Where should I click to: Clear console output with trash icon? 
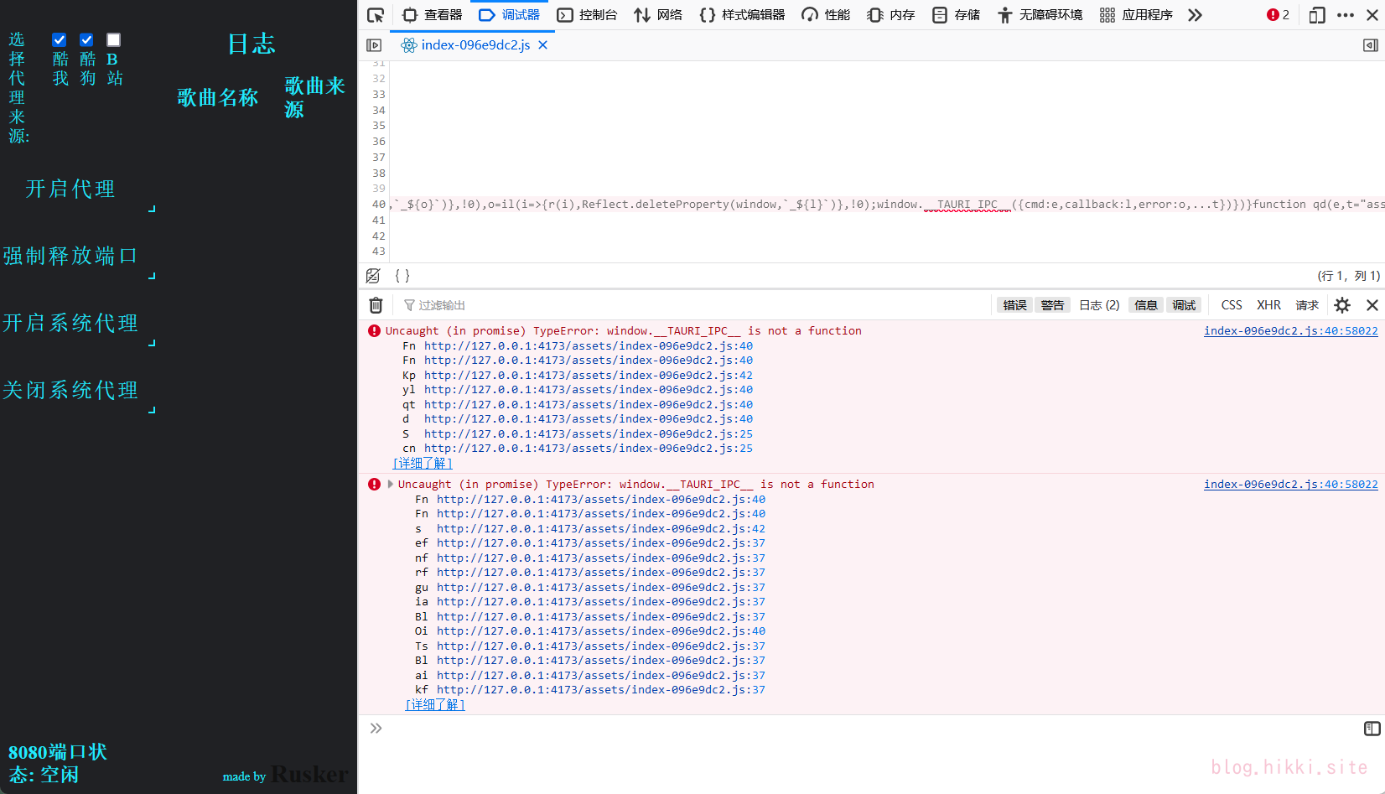click(376, 305)
